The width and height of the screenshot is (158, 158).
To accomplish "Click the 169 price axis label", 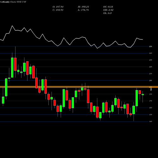I will point(150,108).
